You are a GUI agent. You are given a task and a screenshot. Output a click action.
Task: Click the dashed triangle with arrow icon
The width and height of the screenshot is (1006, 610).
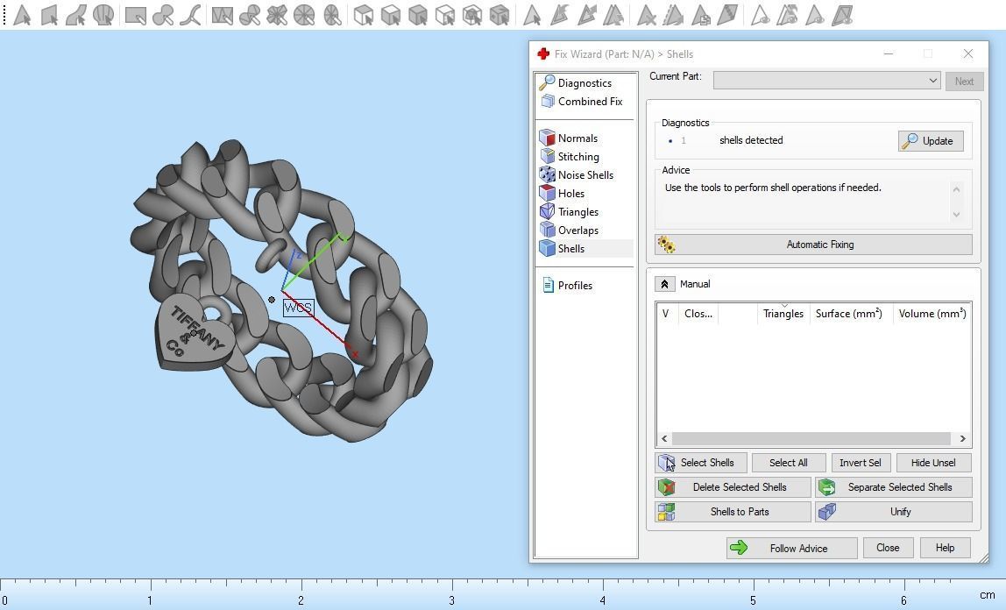click(673, 15)
